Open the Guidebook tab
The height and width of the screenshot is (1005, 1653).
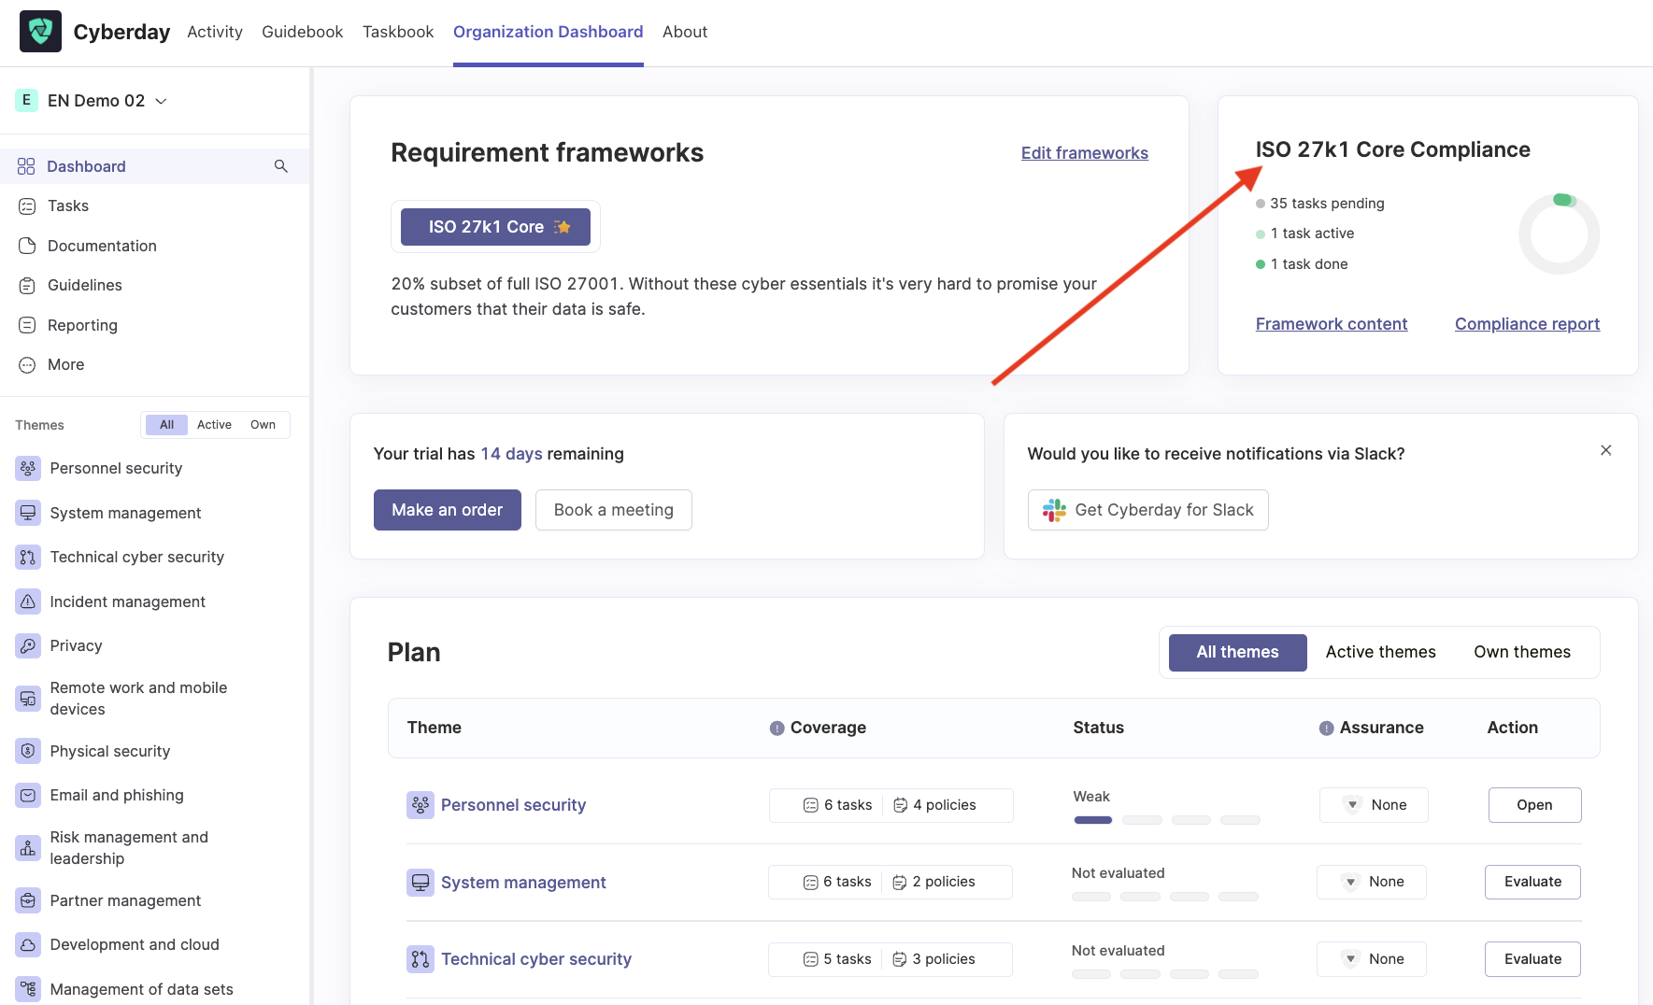coord(302,32)
